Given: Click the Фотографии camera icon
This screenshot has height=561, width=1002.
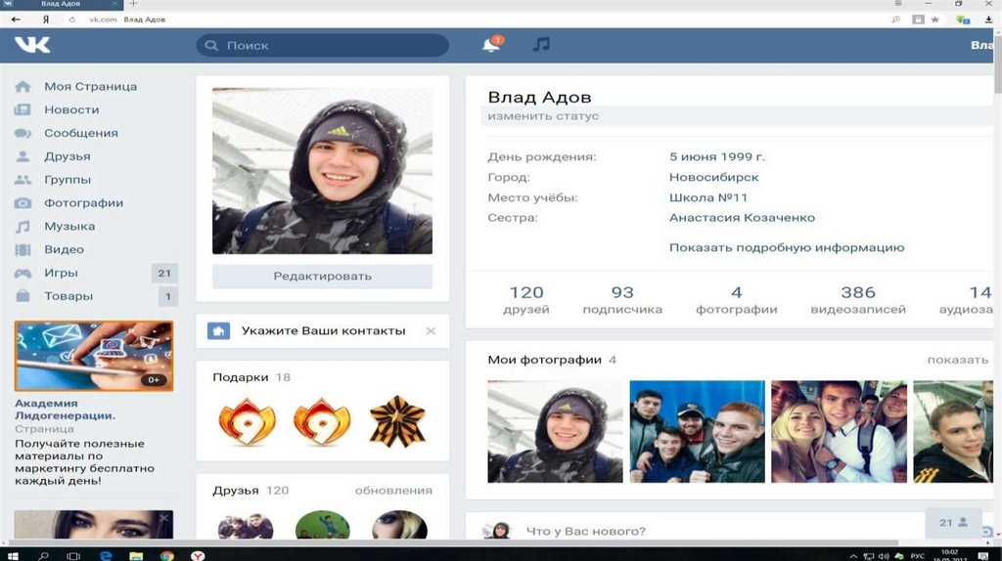Looking at the screenshot, I should coord(23,203).
